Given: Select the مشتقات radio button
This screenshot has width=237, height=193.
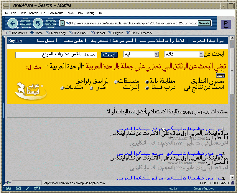Looking at the screenshot, I should click(x=116, y=82).
